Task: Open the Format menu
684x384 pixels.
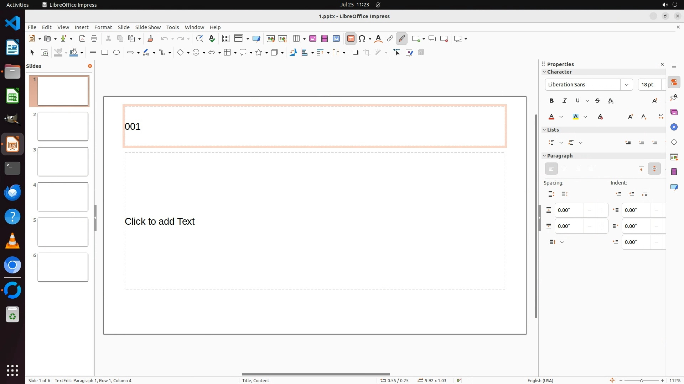Action: 103,27
